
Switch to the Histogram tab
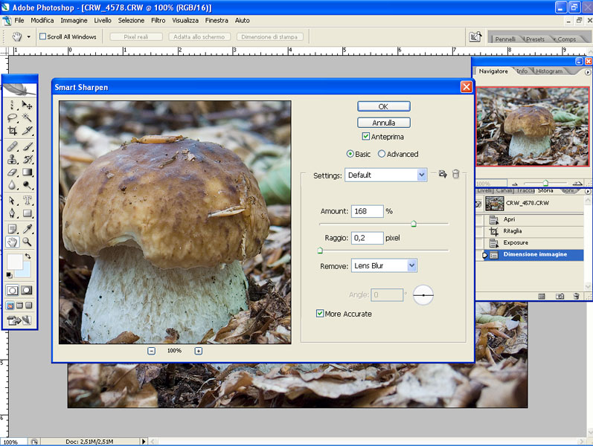tap(549, 71)
